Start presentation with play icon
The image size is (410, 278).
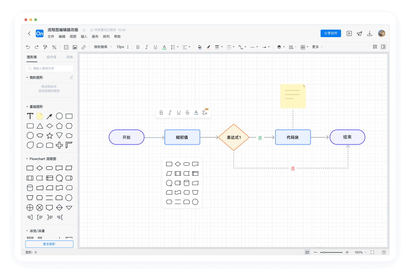click(349, 33)
